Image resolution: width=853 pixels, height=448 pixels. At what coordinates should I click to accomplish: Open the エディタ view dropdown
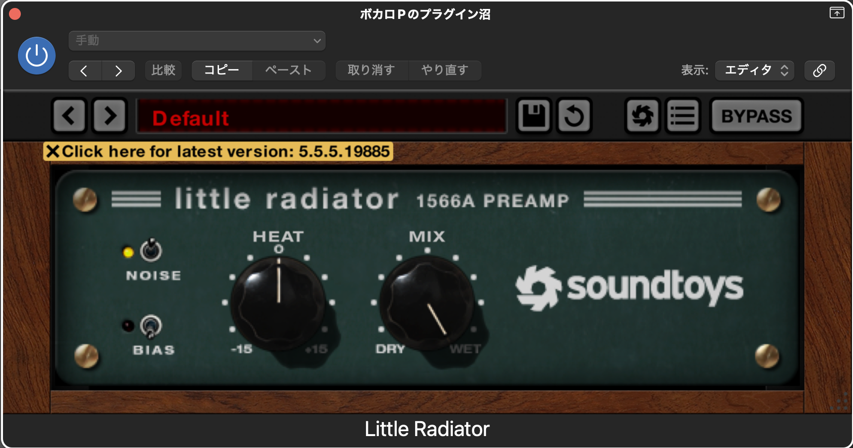coord(755,71)
